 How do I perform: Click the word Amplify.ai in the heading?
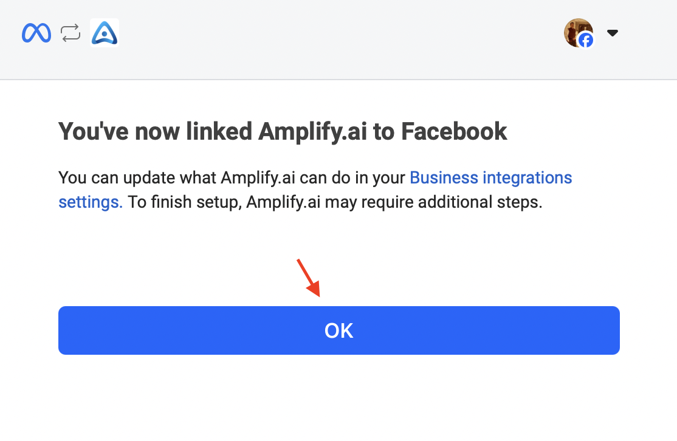tap(312, 132)
